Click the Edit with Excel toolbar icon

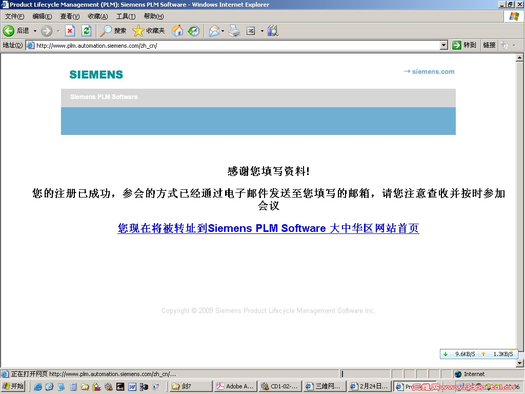[251, 31]
